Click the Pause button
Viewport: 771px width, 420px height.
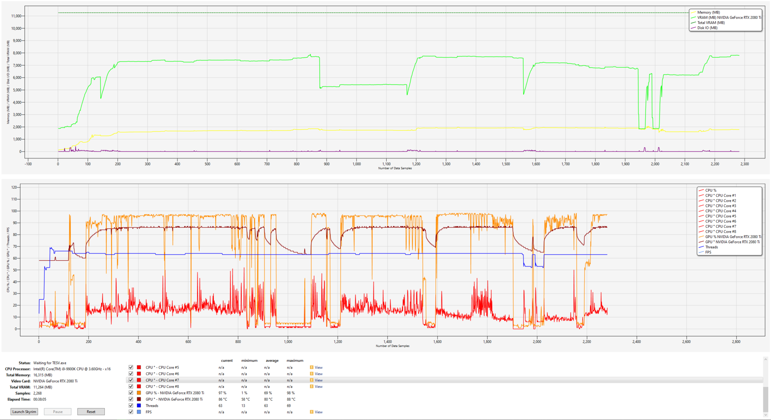click(58, 412)
